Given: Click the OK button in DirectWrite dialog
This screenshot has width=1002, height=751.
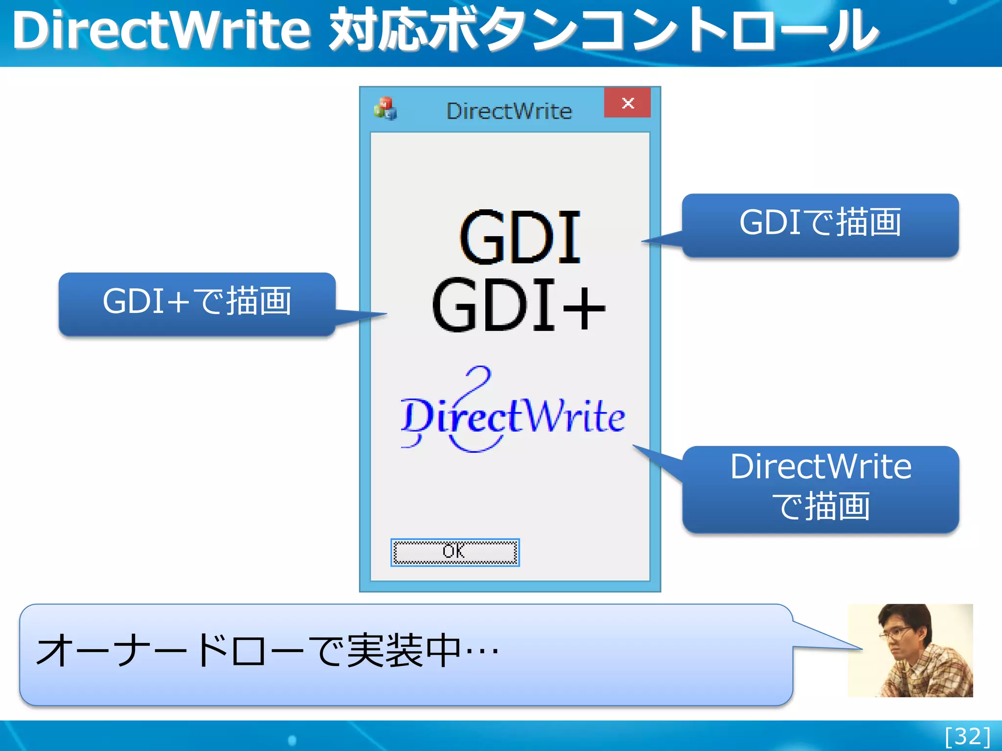Looking at the screenshot, I should click(x=455, y=552).
